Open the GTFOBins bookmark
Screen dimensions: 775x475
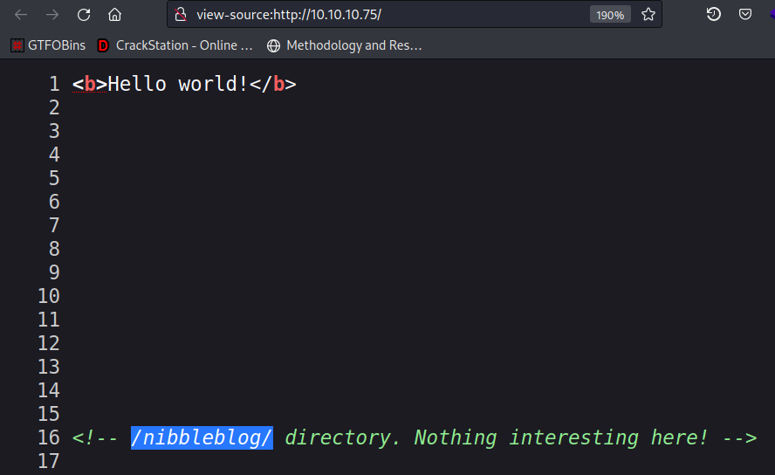[x=48, y=45]
